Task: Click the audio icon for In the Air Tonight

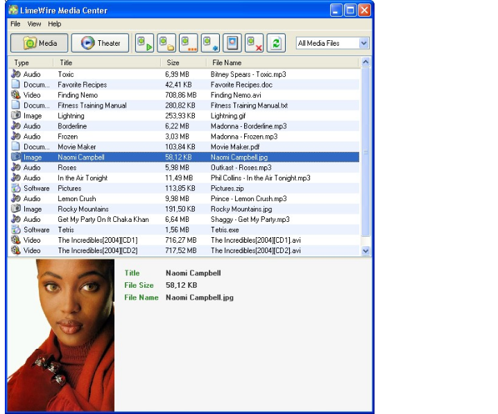Action: pyautogui.click(x=16, y=178)
